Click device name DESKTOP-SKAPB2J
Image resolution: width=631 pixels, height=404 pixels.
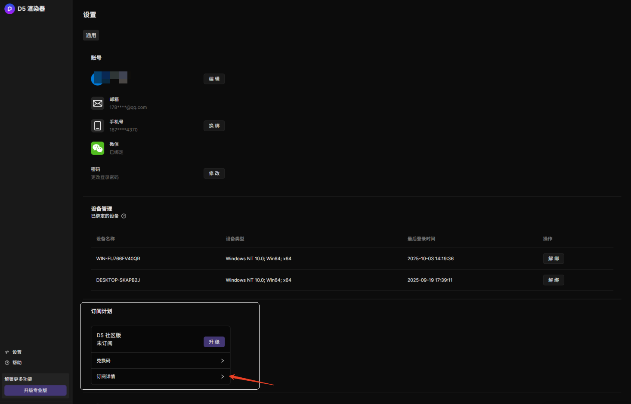(x=118, y=280)
